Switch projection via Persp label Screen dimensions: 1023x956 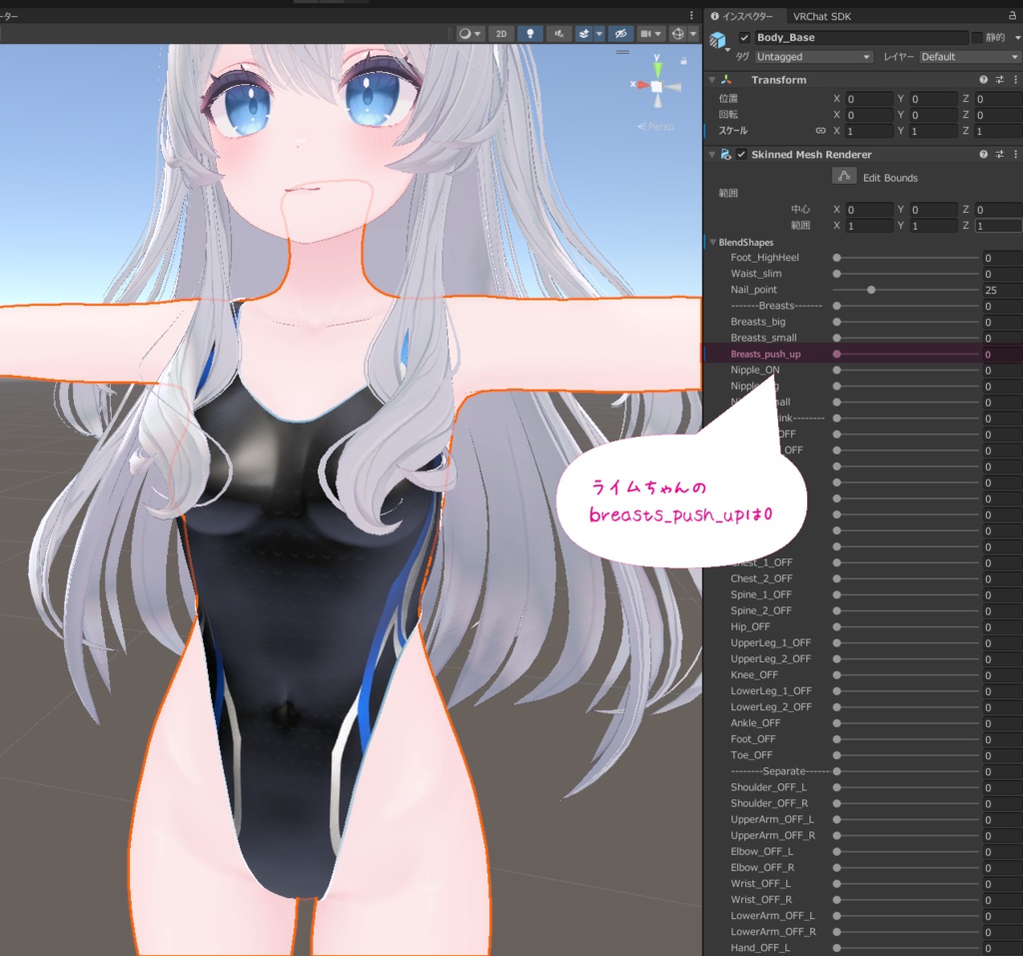[x=655, y=127]
